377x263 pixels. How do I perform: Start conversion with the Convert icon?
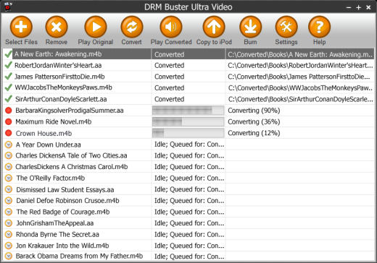click(132, 27)
